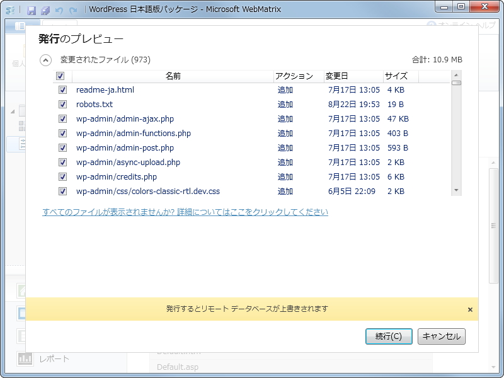The width and height of the screenshot is (504, 378).
Task: Click the Redo arrow icon
Action: click(x=72, y=9)
